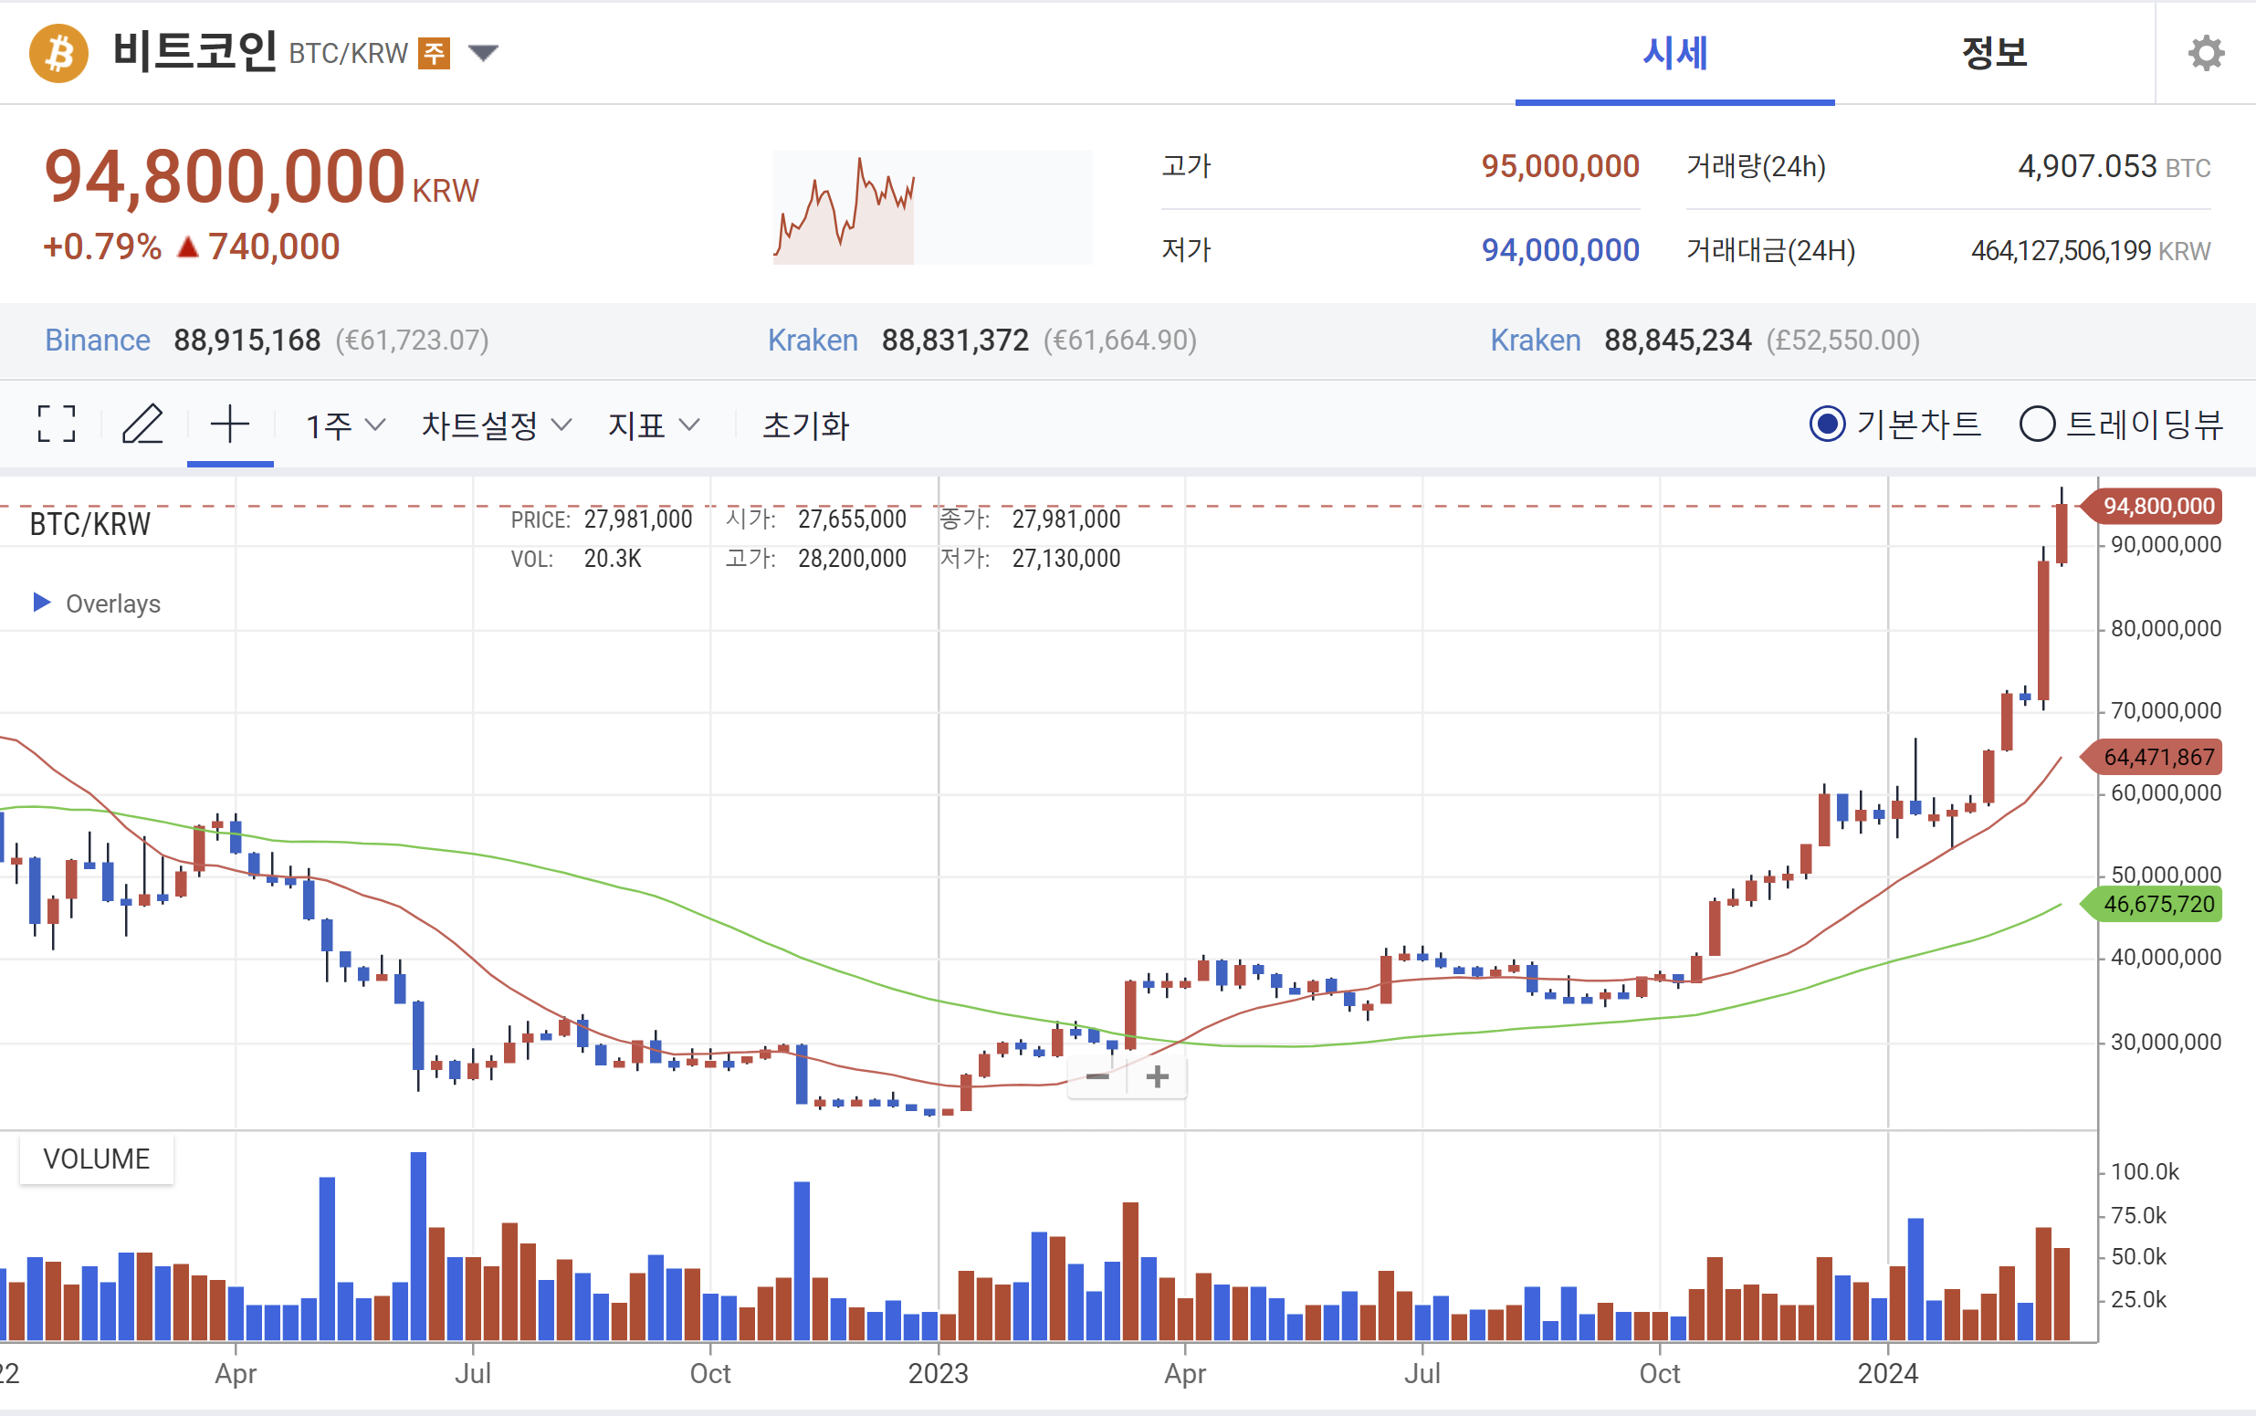Zoom out the chart with the minus button
Image resolution: width=2256 pixels, height=1416 pixels.
1097,1077
